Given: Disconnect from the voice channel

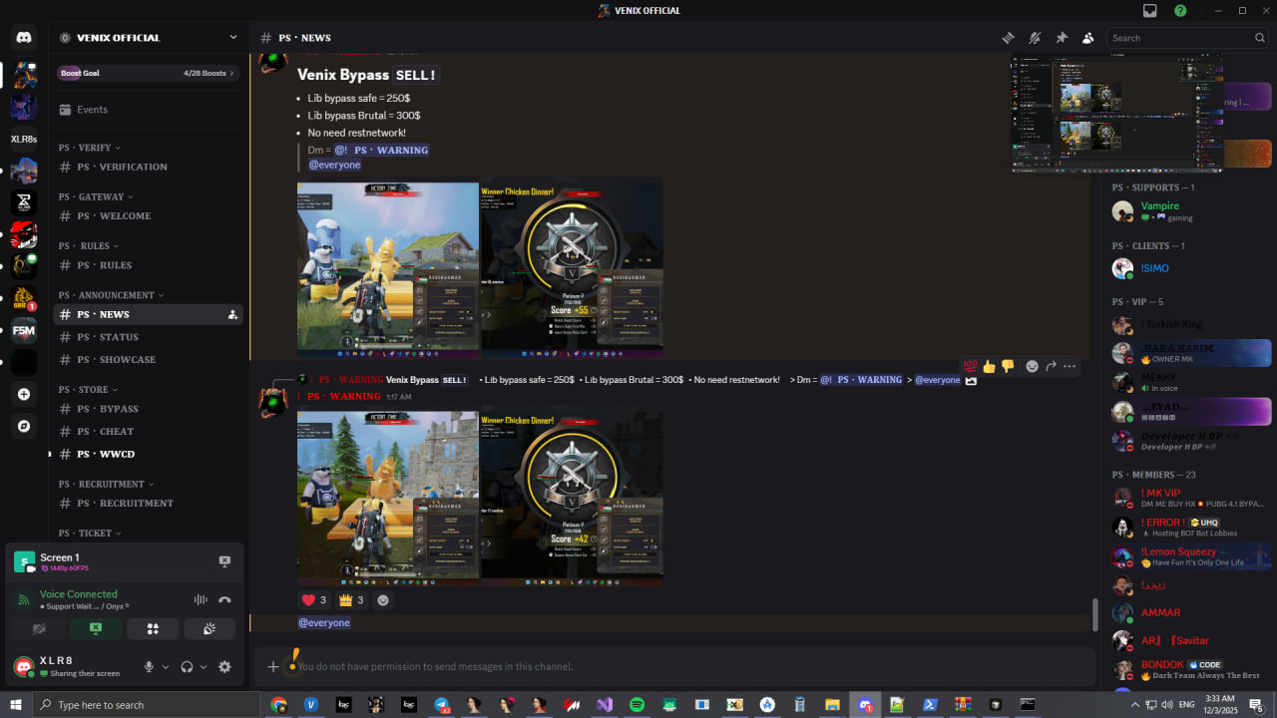Looking at the screenshot, I should pyautogui.click(x=224, y=599).
